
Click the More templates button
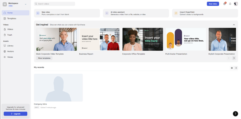tap(44, 58)
